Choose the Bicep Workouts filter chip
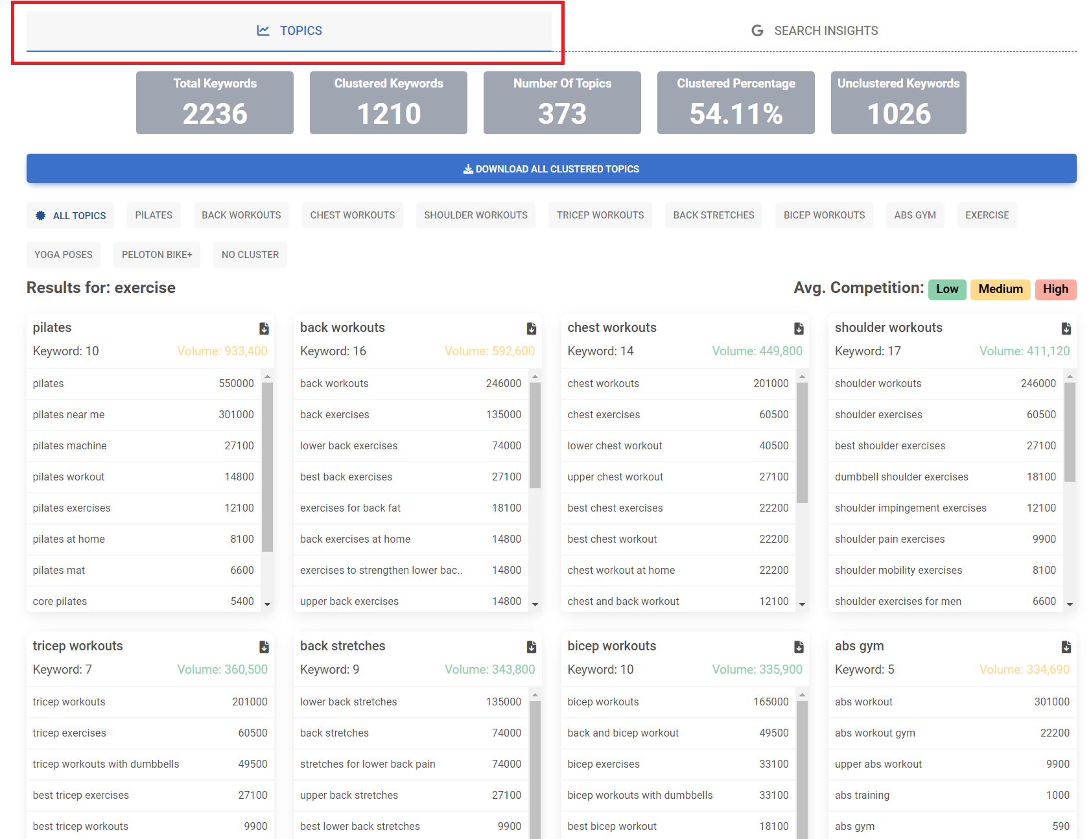This screenshot has width=1091, height=839. (x=825, y=215)
